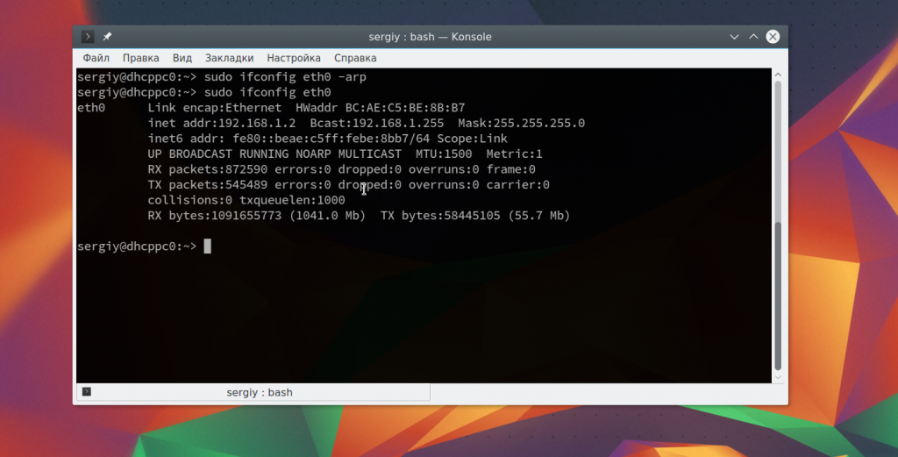Viewport: 898px width, 457px height.
Task: Click 'txqueuelen:1000' text
Action: (x=292, y=201)
